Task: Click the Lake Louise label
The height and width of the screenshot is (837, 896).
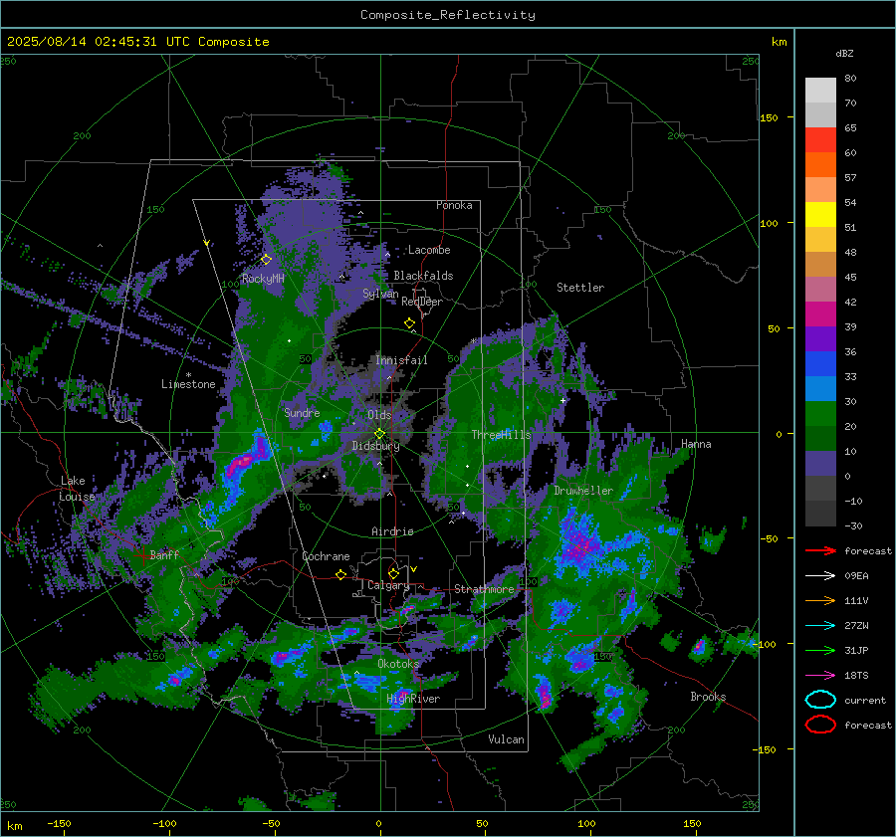Action: click(77, 489)
